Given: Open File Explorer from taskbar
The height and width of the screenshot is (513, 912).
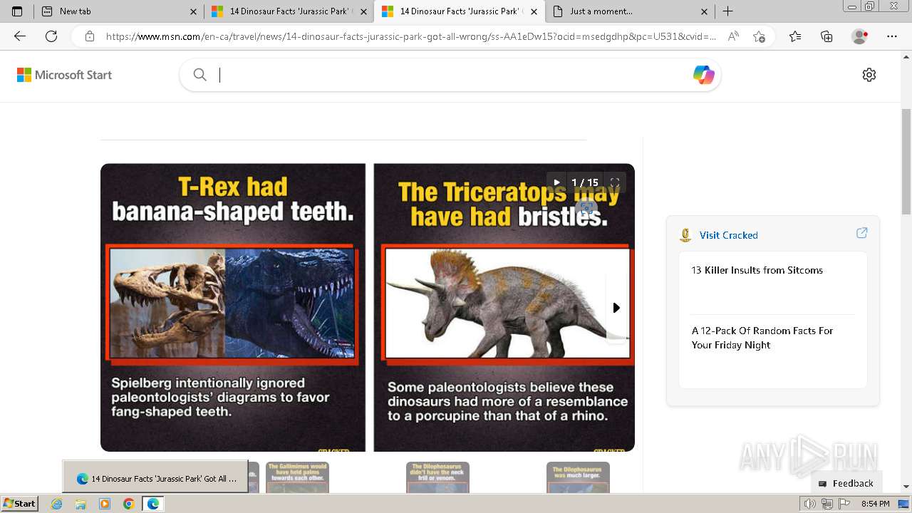Looking at the screenshot, I should point(81,504).
